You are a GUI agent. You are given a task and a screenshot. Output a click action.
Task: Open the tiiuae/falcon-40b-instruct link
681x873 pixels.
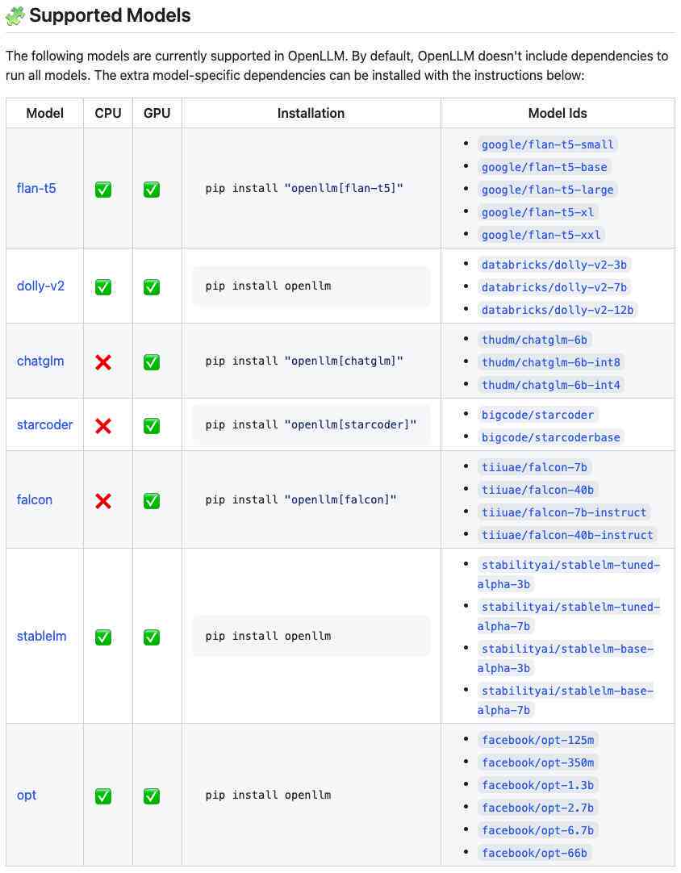tap(567, 535)
